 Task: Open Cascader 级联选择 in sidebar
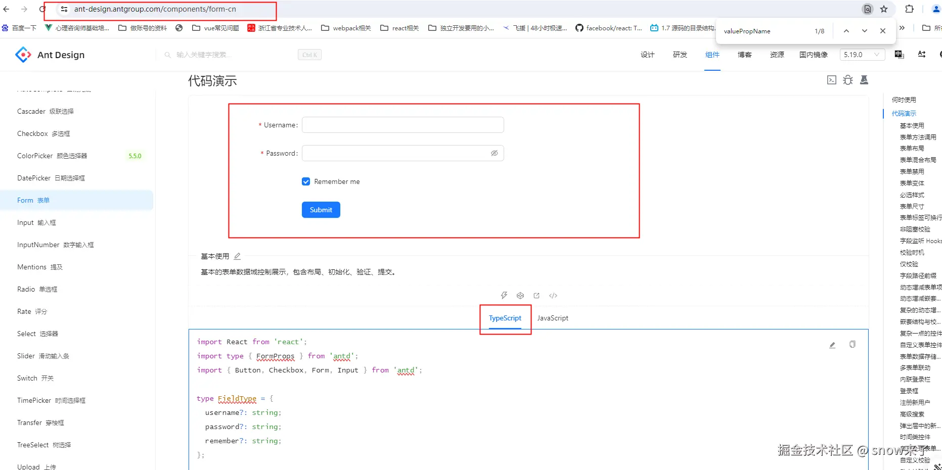pos(77,111)
